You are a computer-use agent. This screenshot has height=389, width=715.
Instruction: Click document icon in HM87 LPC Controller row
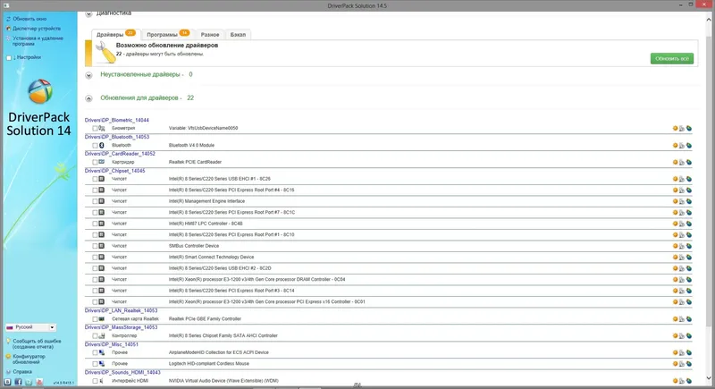coord(682,224)
